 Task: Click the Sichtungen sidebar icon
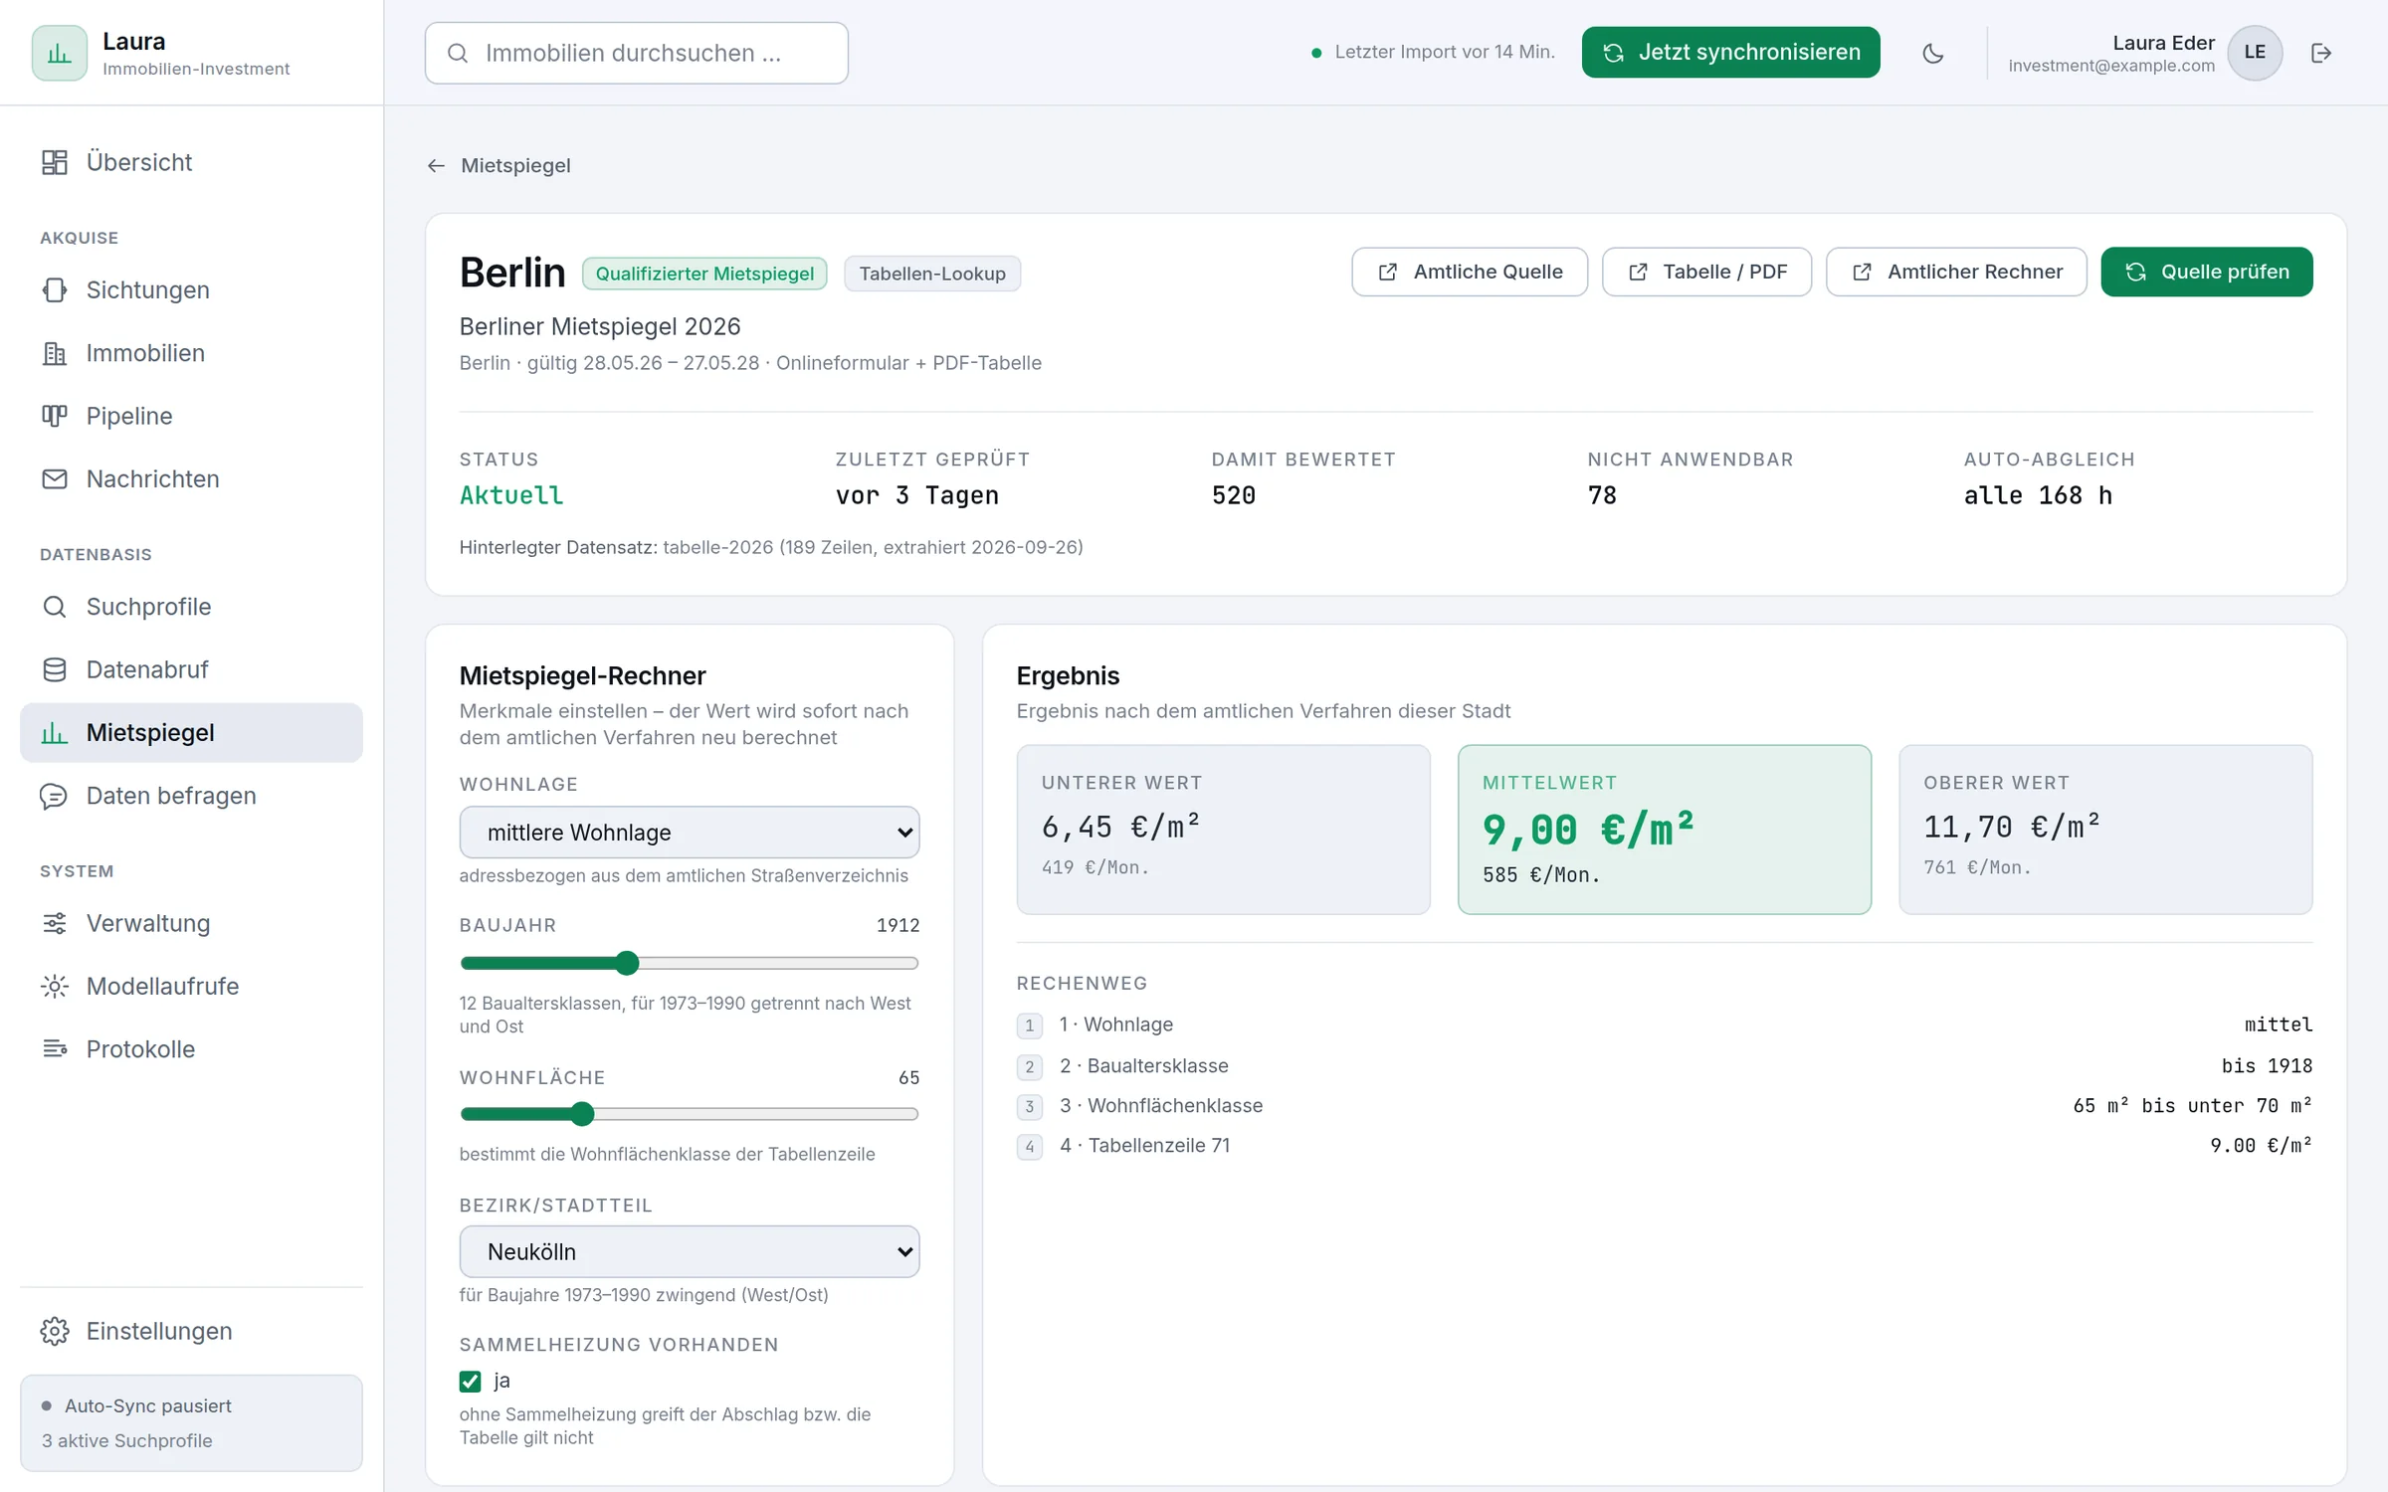pos(55,289)
